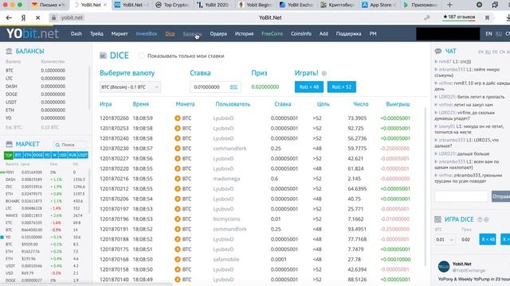Toggle 'Показывать только мои ставки' checkbox

(142, 56)
